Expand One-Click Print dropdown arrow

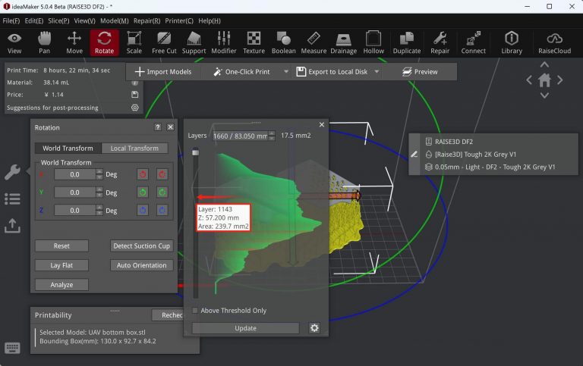[x=286, y=72]
